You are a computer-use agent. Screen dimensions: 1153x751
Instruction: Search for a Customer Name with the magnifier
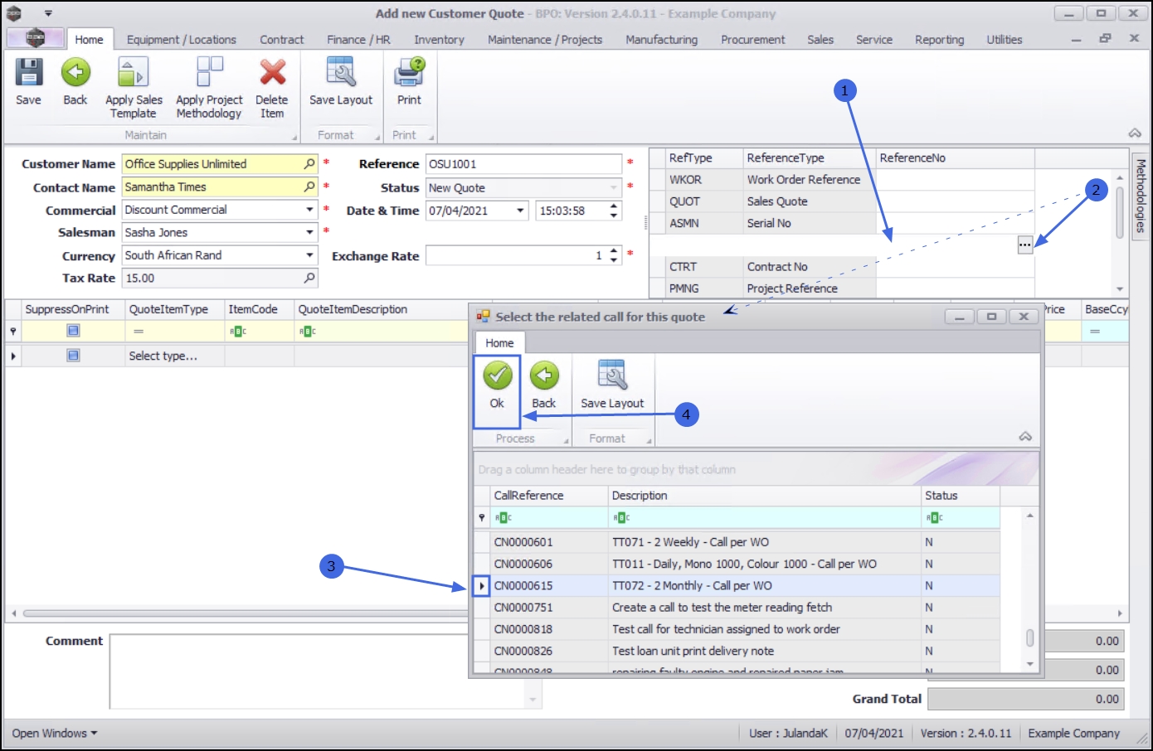[309, 164]
